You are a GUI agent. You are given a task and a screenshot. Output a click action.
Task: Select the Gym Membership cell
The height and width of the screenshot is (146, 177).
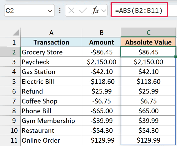(x=51, y=121)
